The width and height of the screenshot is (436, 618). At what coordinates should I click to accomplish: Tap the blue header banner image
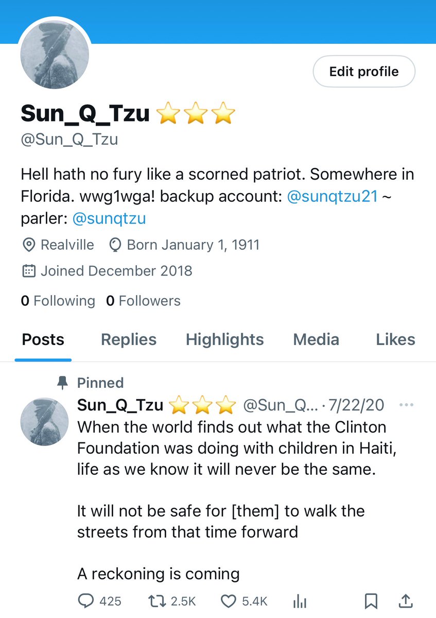(257, 21)
